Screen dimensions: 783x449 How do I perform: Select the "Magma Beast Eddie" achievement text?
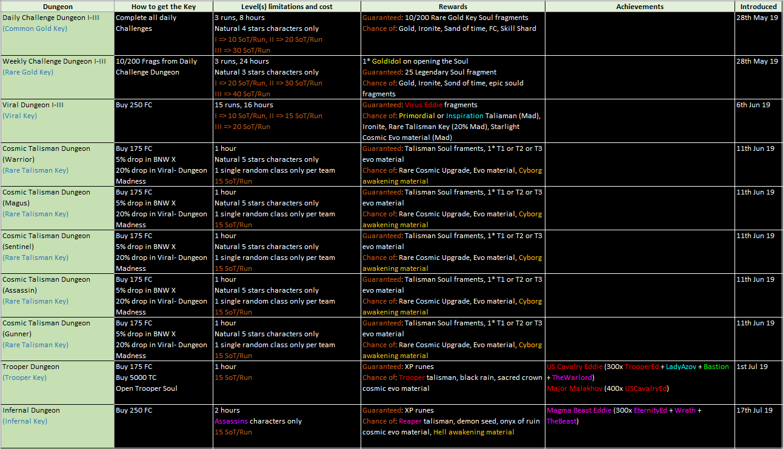(579, 410)
